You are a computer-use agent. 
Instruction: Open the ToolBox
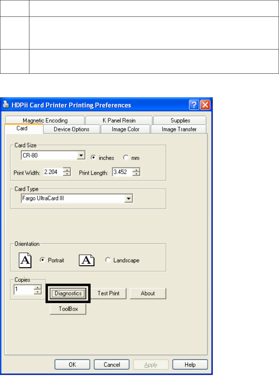click(68, 309)
